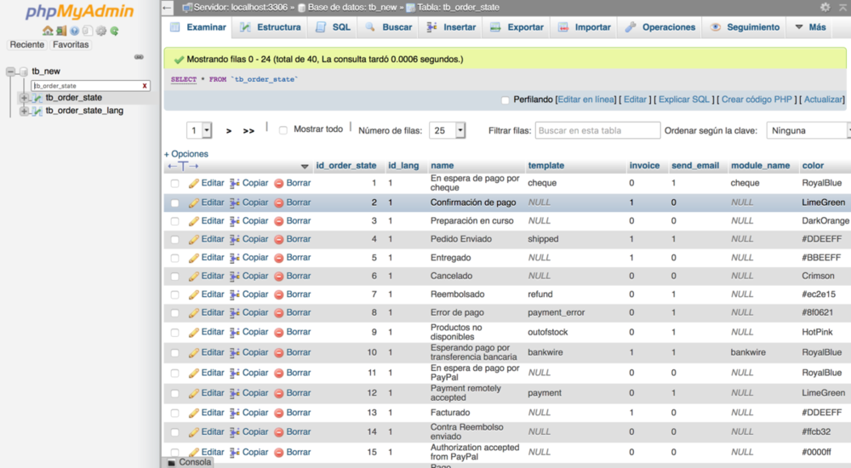Click the gear settings icon in sidebar
851x468 pixels.
click(101, 31)
